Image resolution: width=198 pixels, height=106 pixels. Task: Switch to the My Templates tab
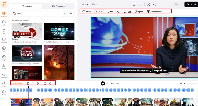[x=59, y=6]
